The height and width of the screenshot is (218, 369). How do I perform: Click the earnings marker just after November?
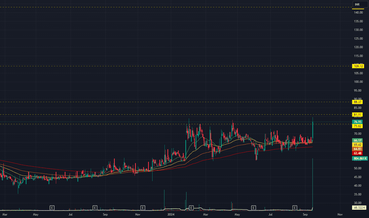[143, 208]
